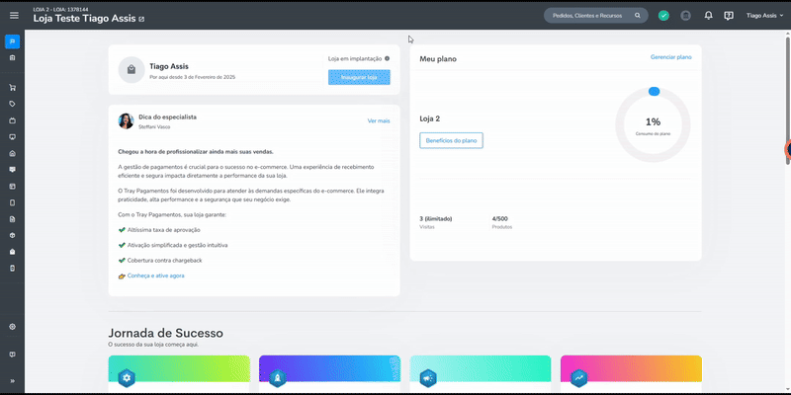Click the Loja Teste Tiago Assis title
Screen dimensions: 791x395
pos(84,19)
